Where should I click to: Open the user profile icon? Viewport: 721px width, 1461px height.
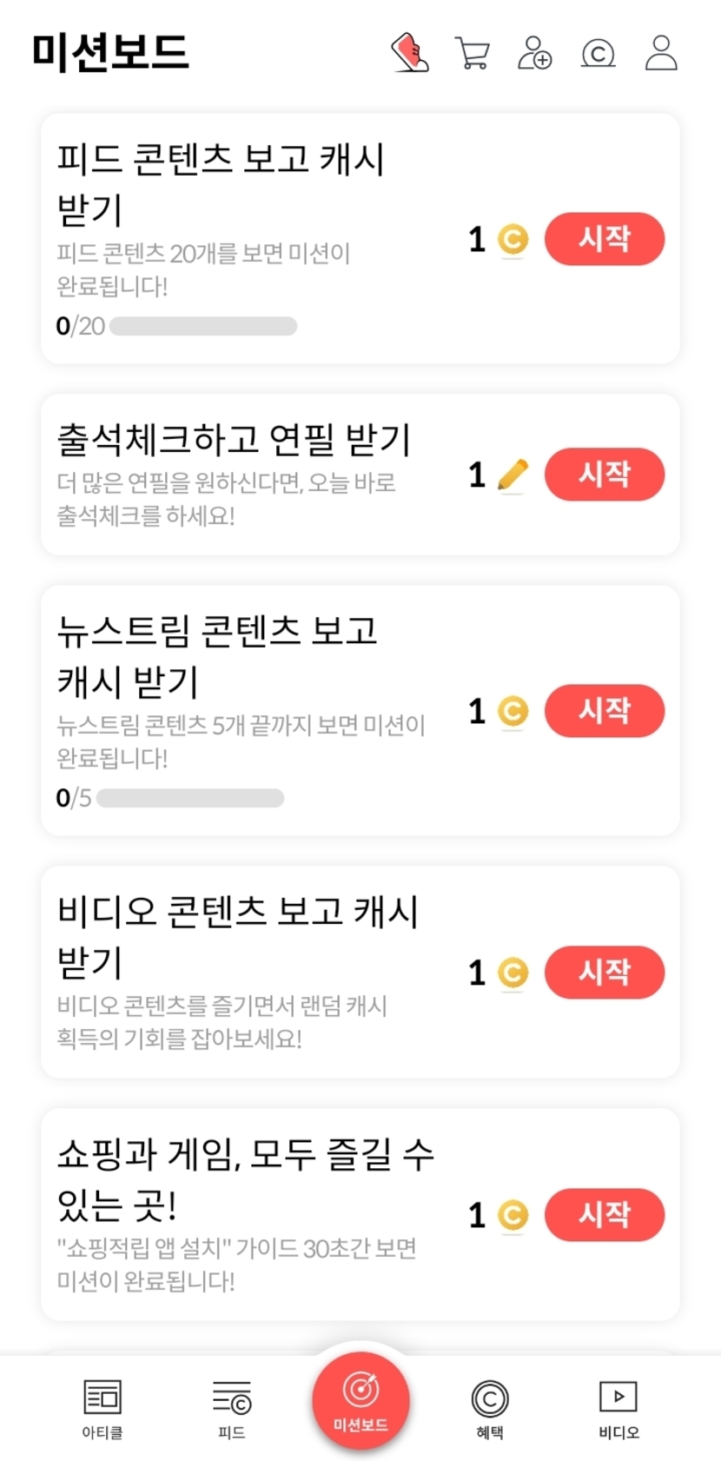[661, 53]
